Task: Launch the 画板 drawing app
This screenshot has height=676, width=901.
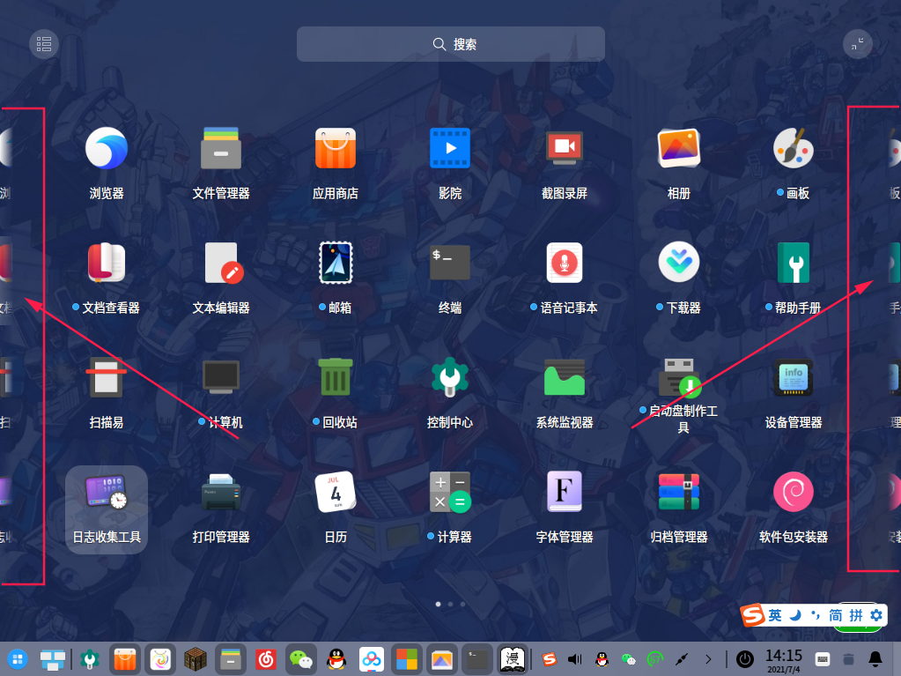Action: 793,148
